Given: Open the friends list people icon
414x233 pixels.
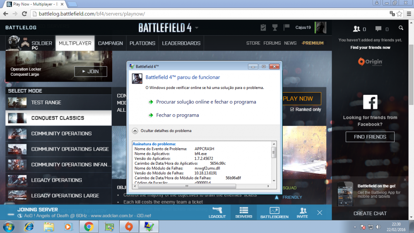Looking at the screenshot, I should (356, 29).
